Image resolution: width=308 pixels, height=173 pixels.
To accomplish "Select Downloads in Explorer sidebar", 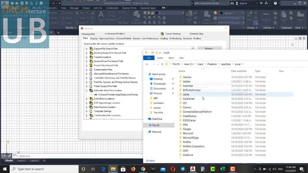I will (159, 84).
